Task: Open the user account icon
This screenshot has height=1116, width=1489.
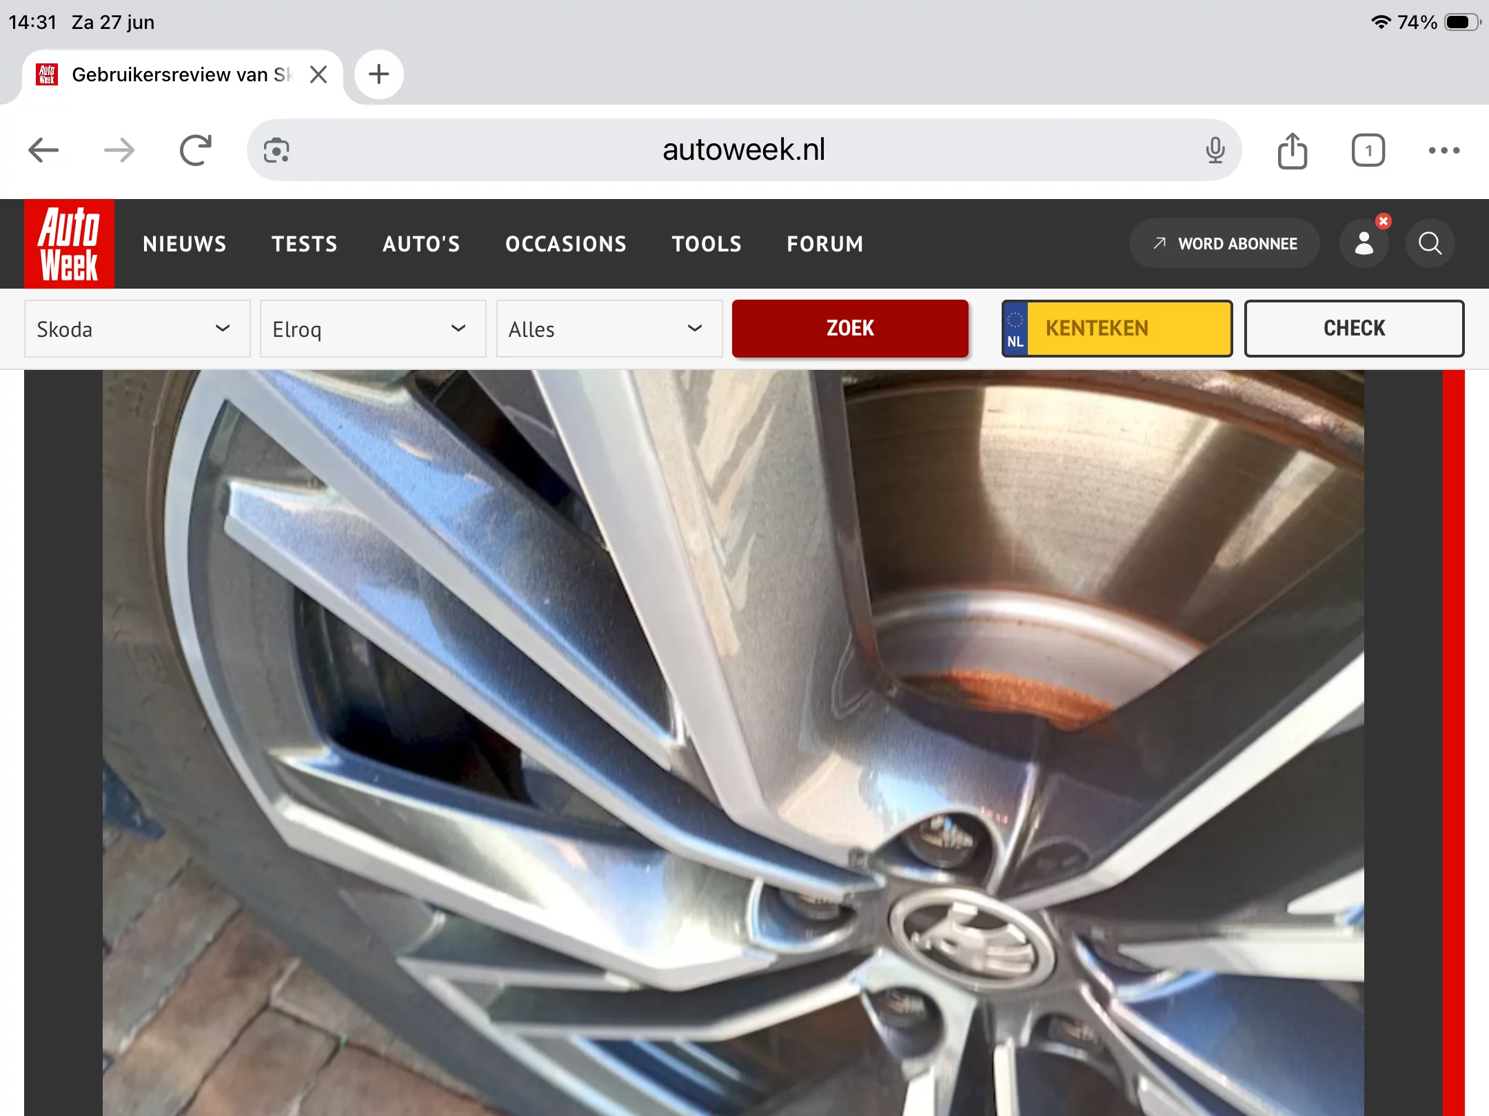Action: click(x=1364, y=243)
